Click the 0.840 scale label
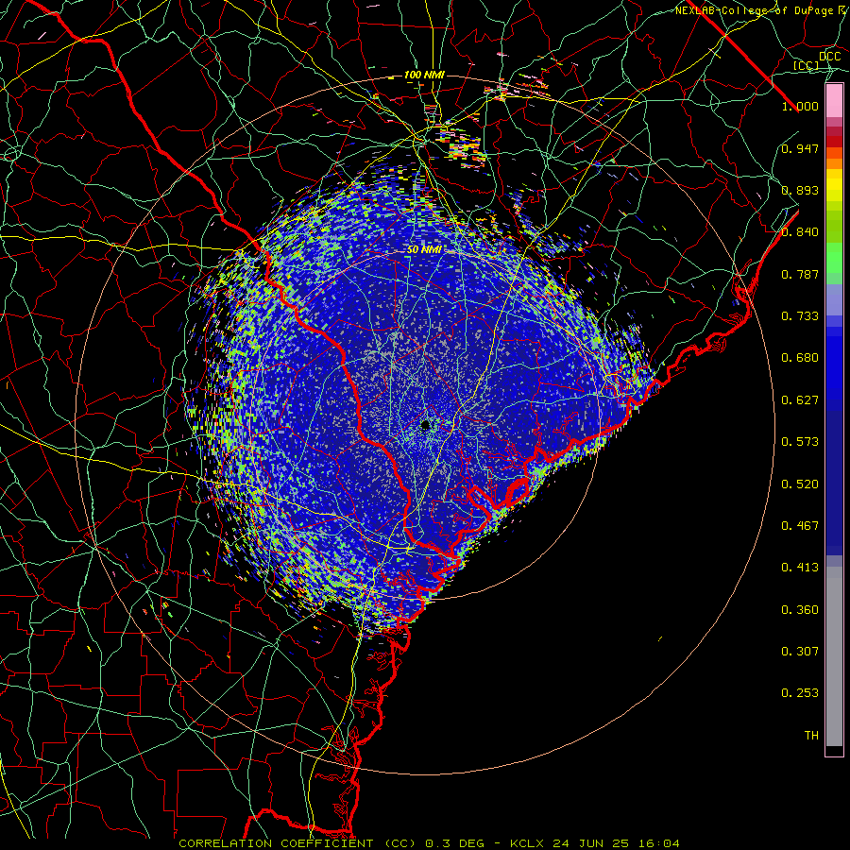Viewport: 850px width, 850px height. click(x=800, y=232)
